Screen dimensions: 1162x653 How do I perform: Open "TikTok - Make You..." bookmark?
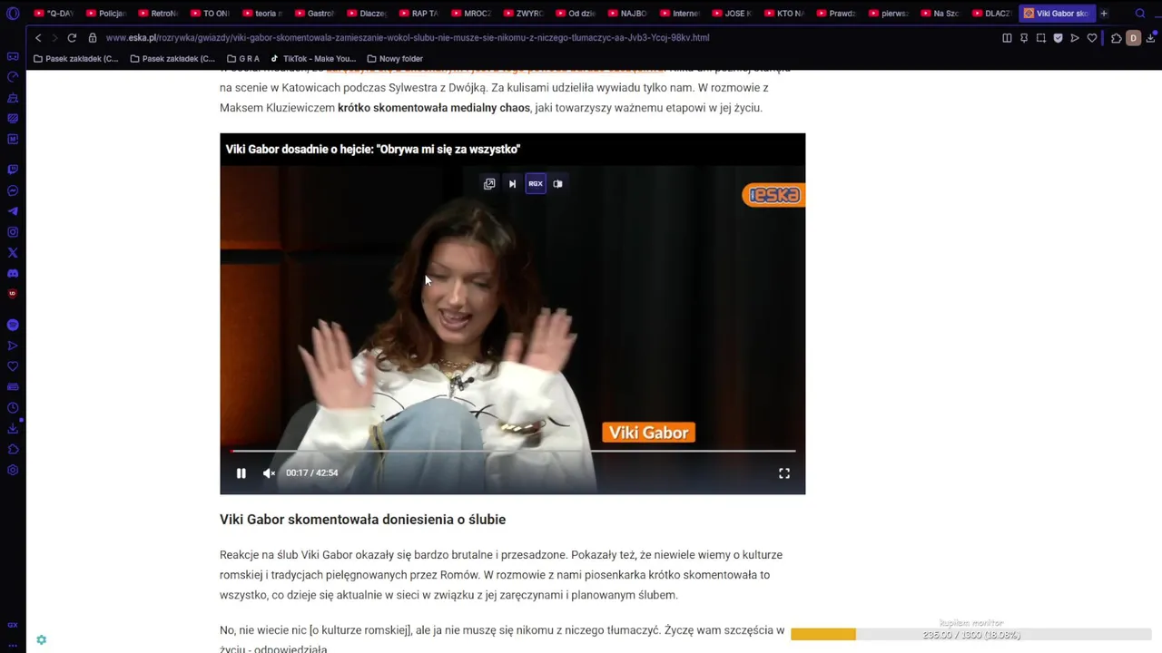tap(313, 59)
